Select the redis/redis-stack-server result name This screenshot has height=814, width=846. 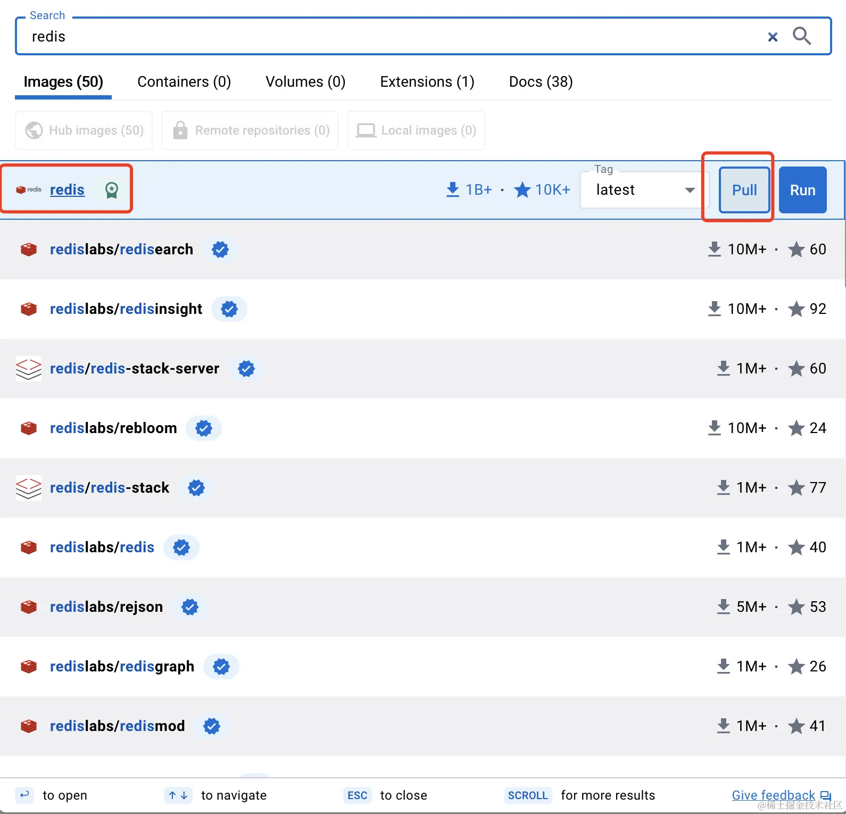coord(135,368)
